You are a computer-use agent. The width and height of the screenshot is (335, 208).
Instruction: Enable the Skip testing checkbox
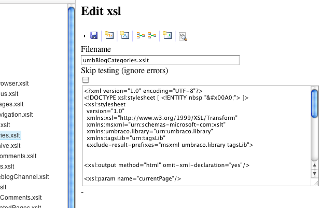point(86,80)
